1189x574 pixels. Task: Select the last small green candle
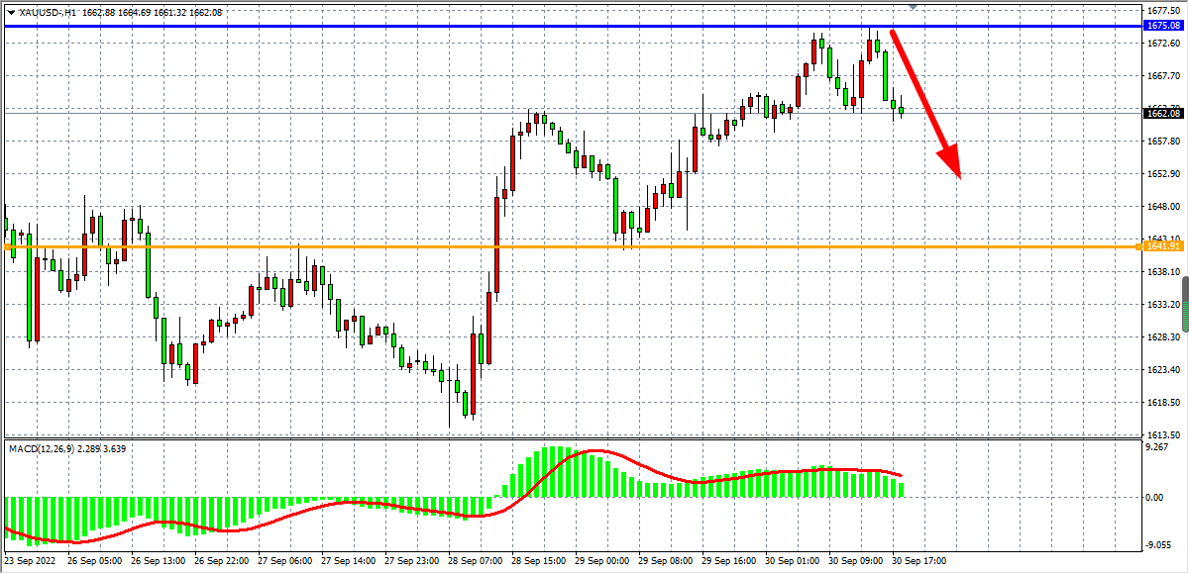tap(901, 111)
